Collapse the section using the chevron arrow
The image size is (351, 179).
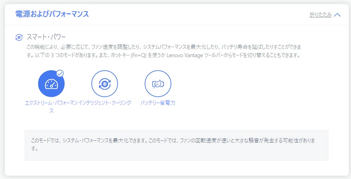click(x=337, y=15)
